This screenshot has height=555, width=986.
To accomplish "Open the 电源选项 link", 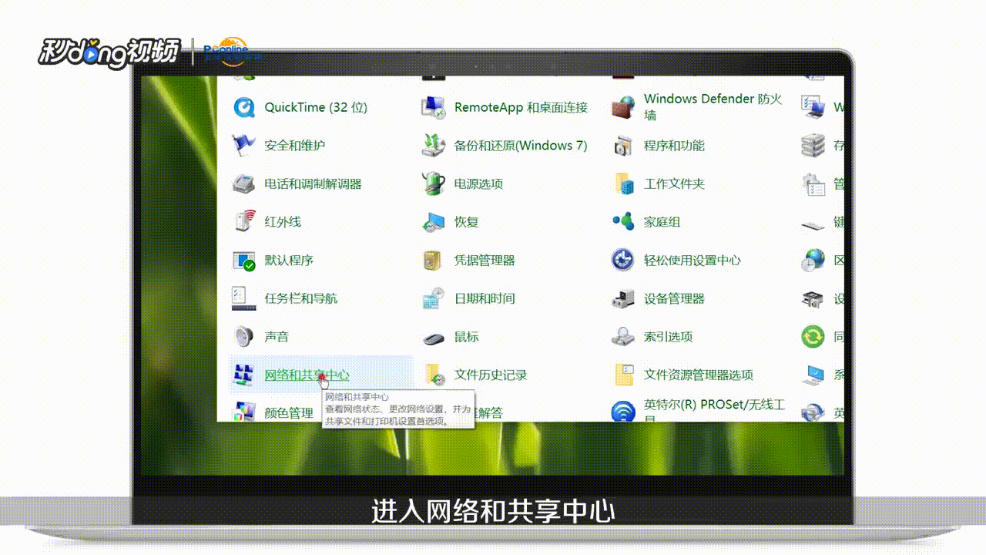I will click(478, 183).
